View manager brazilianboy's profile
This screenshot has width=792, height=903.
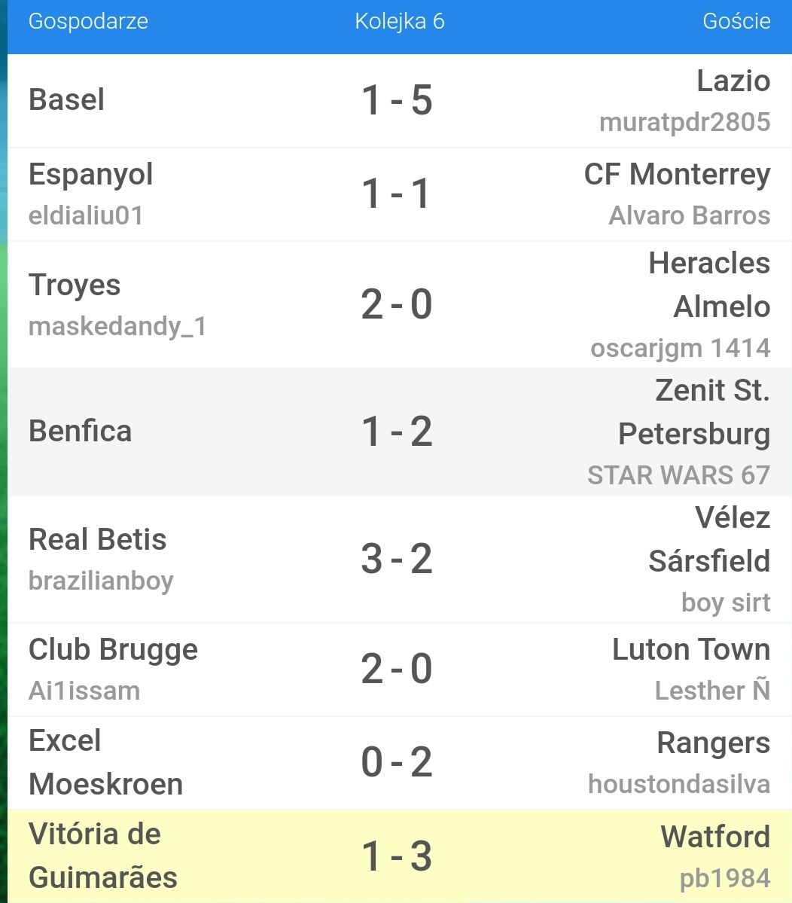(102, 581)
